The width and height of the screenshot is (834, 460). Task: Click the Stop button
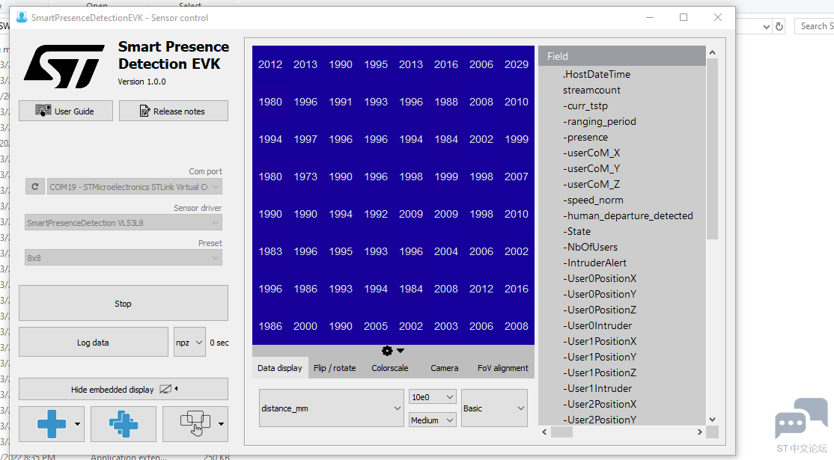(124, 304)
